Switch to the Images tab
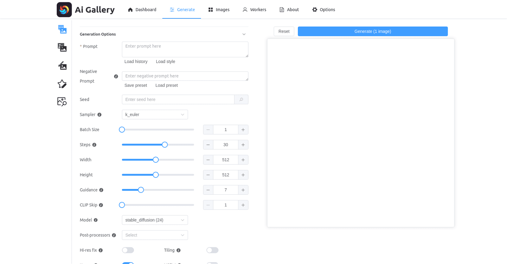The image size is (507, 264). pyautogui.click(x=219, y=9)
